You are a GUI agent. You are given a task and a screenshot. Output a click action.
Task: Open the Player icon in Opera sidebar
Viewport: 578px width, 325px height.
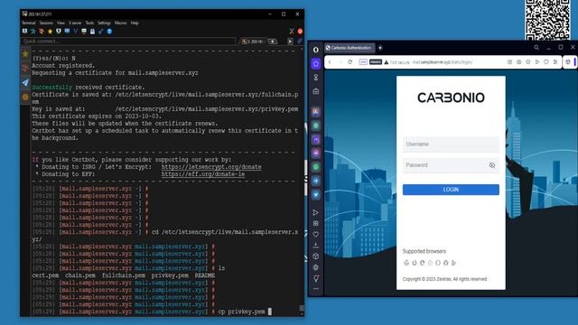pos(316,213)
